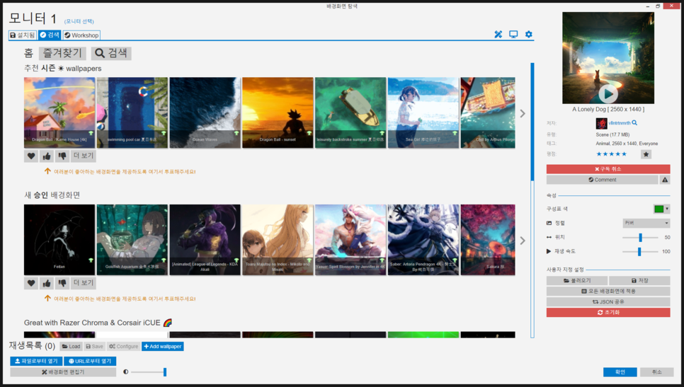Open the 검색 search section with magnifier
The image size is (684, 387).
tap(111, 53)
